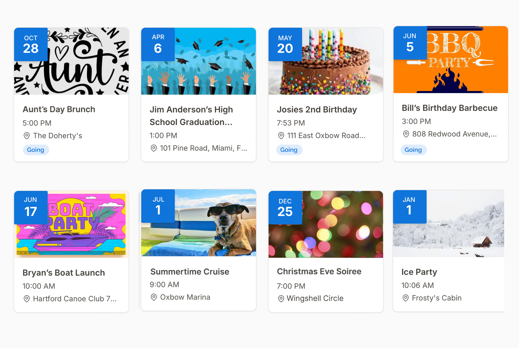Click location pin beside Frosty's Cabin
The image size is (519, 348).
point(405,298)
